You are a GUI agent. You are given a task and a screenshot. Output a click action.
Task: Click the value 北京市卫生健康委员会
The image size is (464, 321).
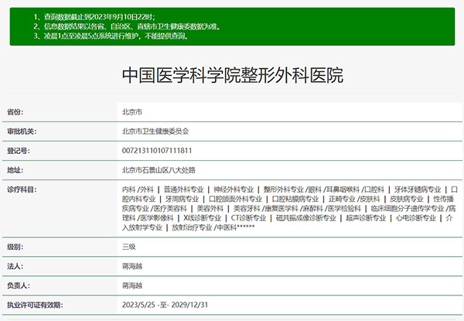pos(155,131)
